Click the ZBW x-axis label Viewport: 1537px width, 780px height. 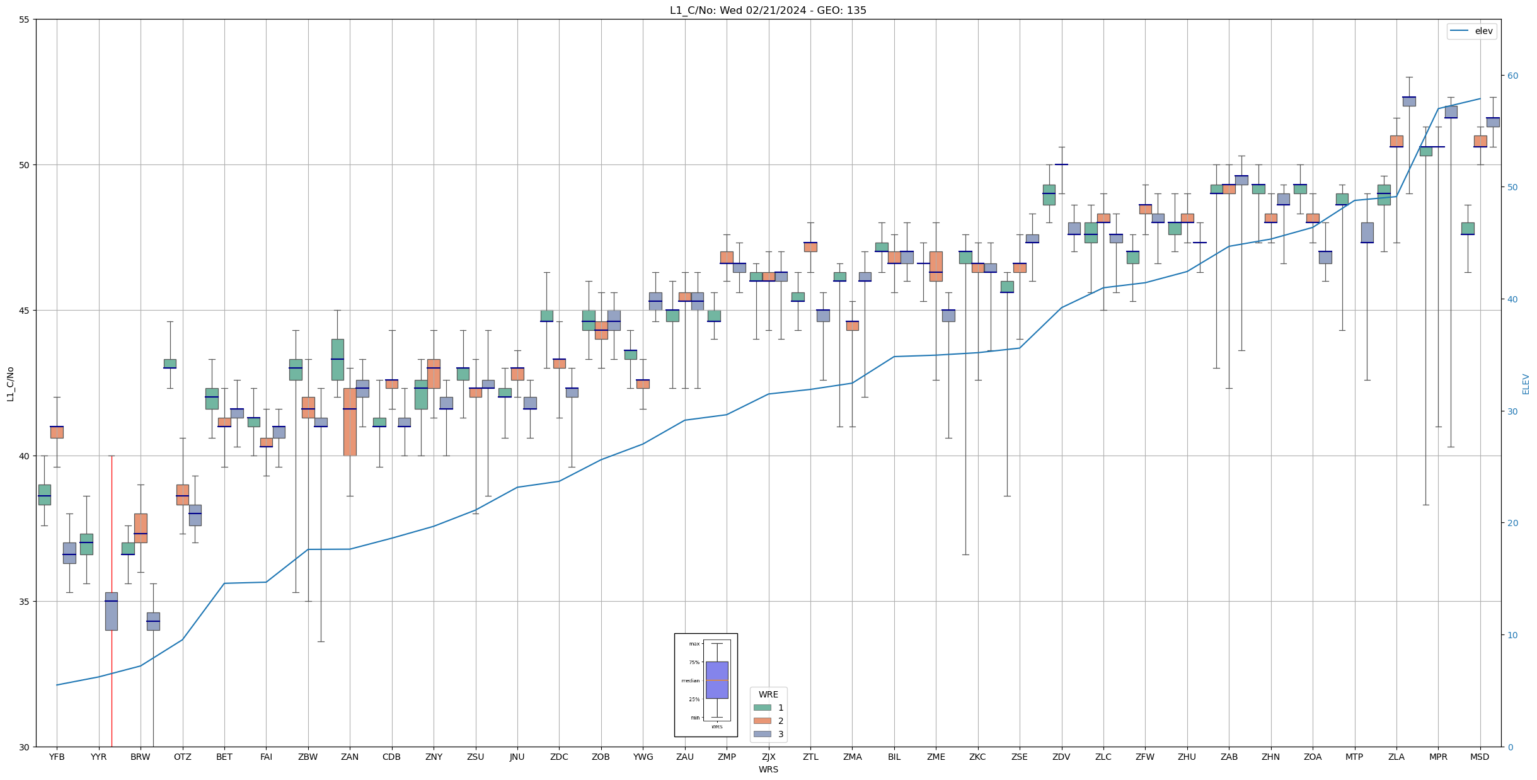[308, 757]
